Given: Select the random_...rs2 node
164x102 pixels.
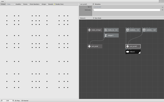Looking at the screenshot, I should pyautogui.click(x=150, y=30).
